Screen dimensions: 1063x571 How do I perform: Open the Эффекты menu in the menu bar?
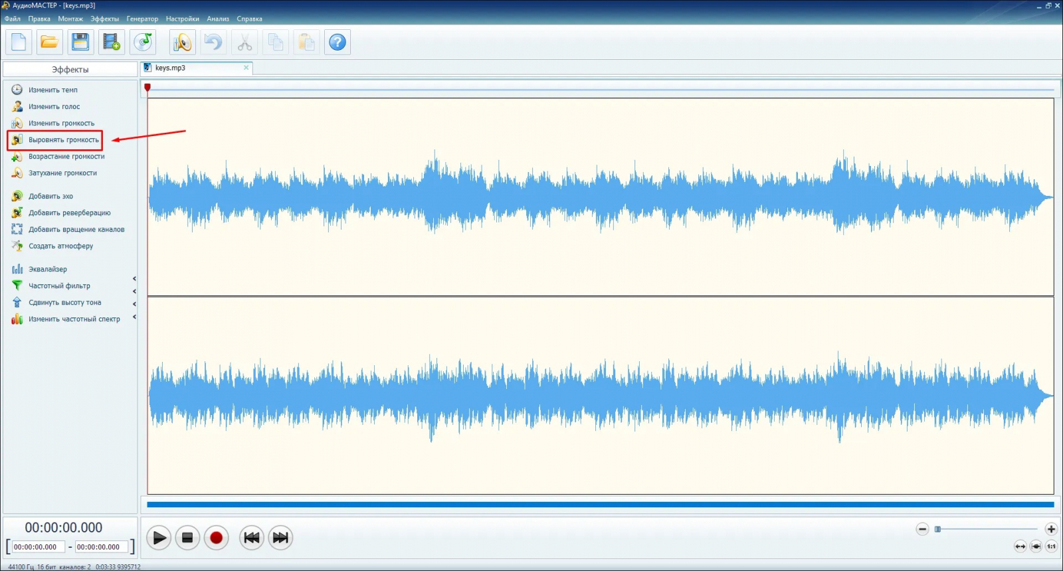tap(105, 19)
